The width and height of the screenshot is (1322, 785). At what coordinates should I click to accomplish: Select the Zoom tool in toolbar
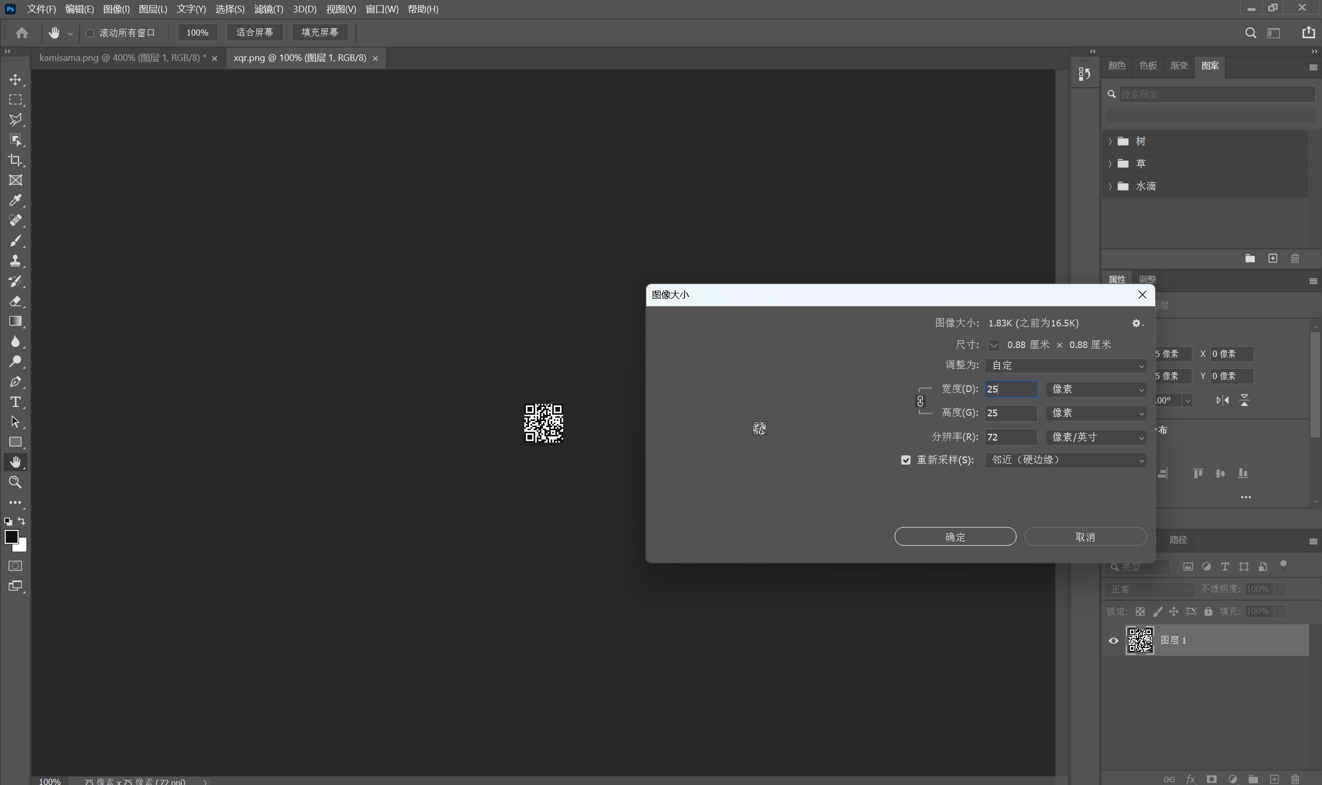pyautogui.click(x=15, y=482)
